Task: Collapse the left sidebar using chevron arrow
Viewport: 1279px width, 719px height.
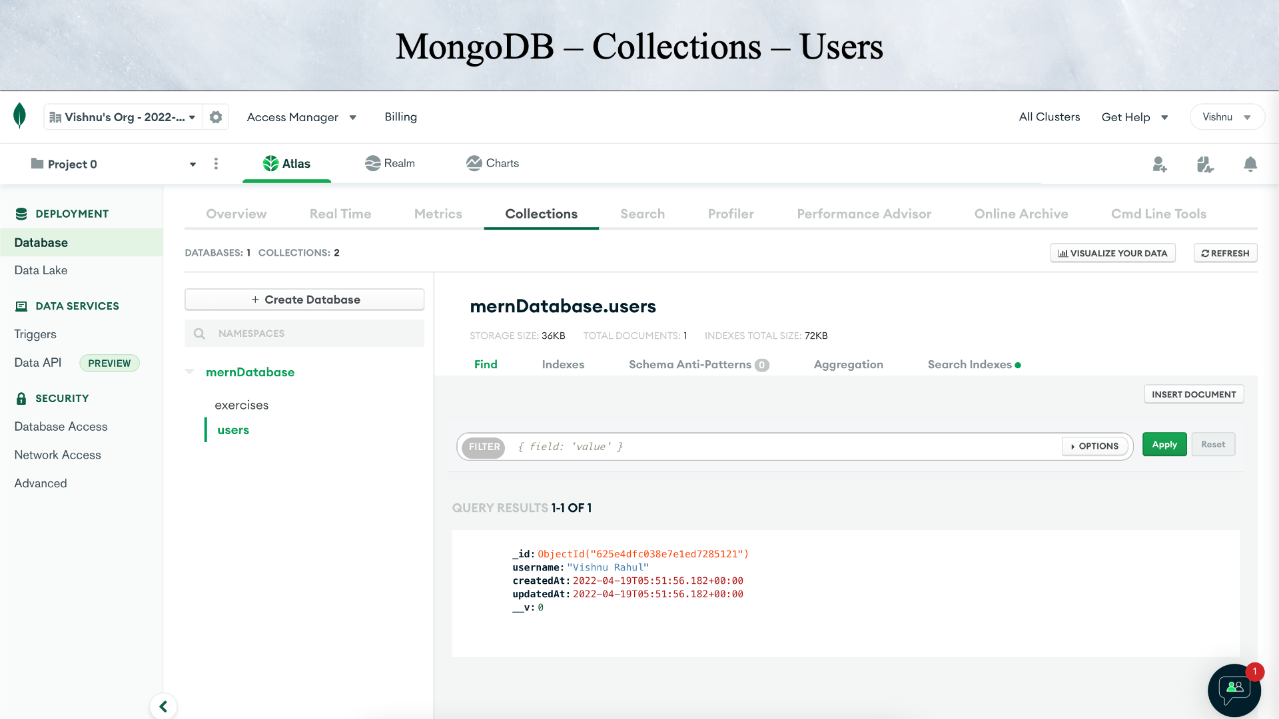Action: click(163, 706)
